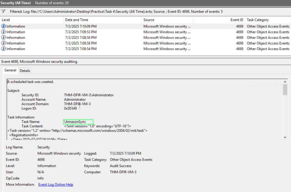Click the Information icon of the 7:10:09 PM event

pyautogui.click(x=4, y=26)
